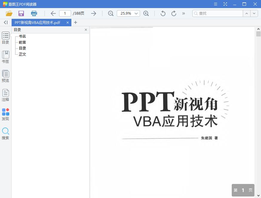The image size is (261, 198).
Task: Zoom out using the magnifier minus icon
Action: [x=110, y=13]
